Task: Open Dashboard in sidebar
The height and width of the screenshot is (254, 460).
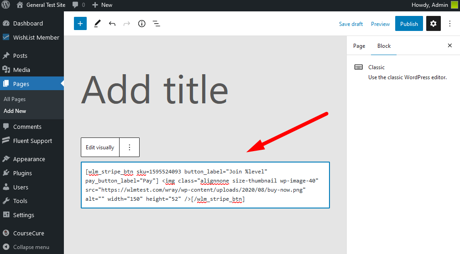Action: 28,23
